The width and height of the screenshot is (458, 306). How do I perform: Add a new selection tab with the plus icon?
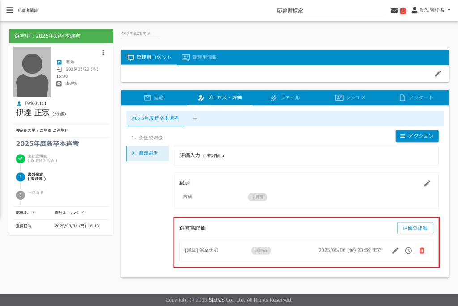point(195,118)
